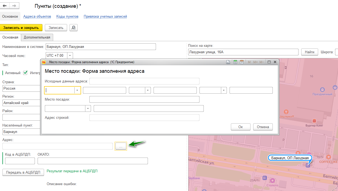Click the magnifier report icon beside Записать
Image resolution: width=338 pixels, height=191 pixels.
point(73,28)
